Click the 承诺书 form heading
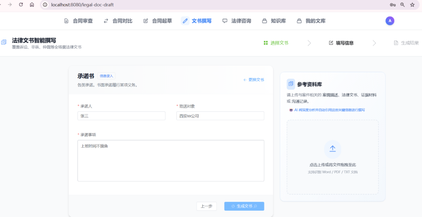This screenshot has height=217, width=422. click(86, 76)
